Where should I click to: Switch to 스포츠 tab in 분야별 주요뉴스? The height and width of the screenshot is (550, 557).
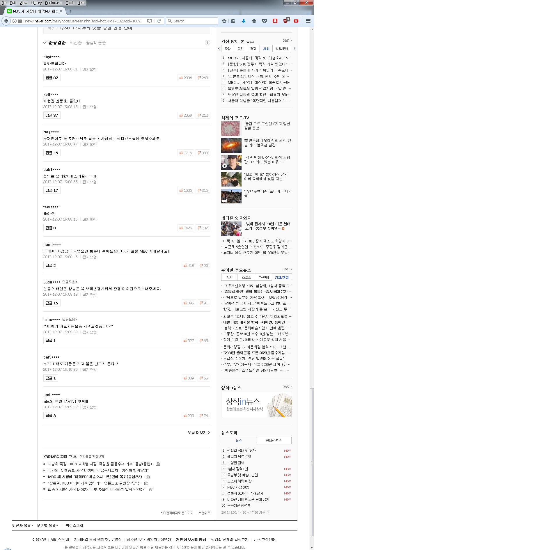(246, 277)
